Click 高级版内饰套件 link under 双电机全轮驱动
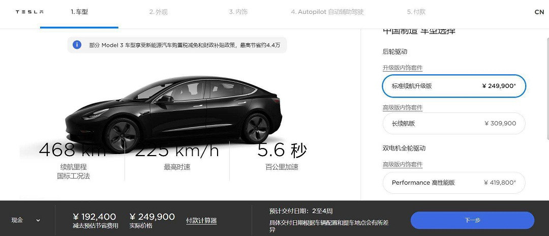Image resolution: width=549 pixels, height=236 pixels. (402, 165)
